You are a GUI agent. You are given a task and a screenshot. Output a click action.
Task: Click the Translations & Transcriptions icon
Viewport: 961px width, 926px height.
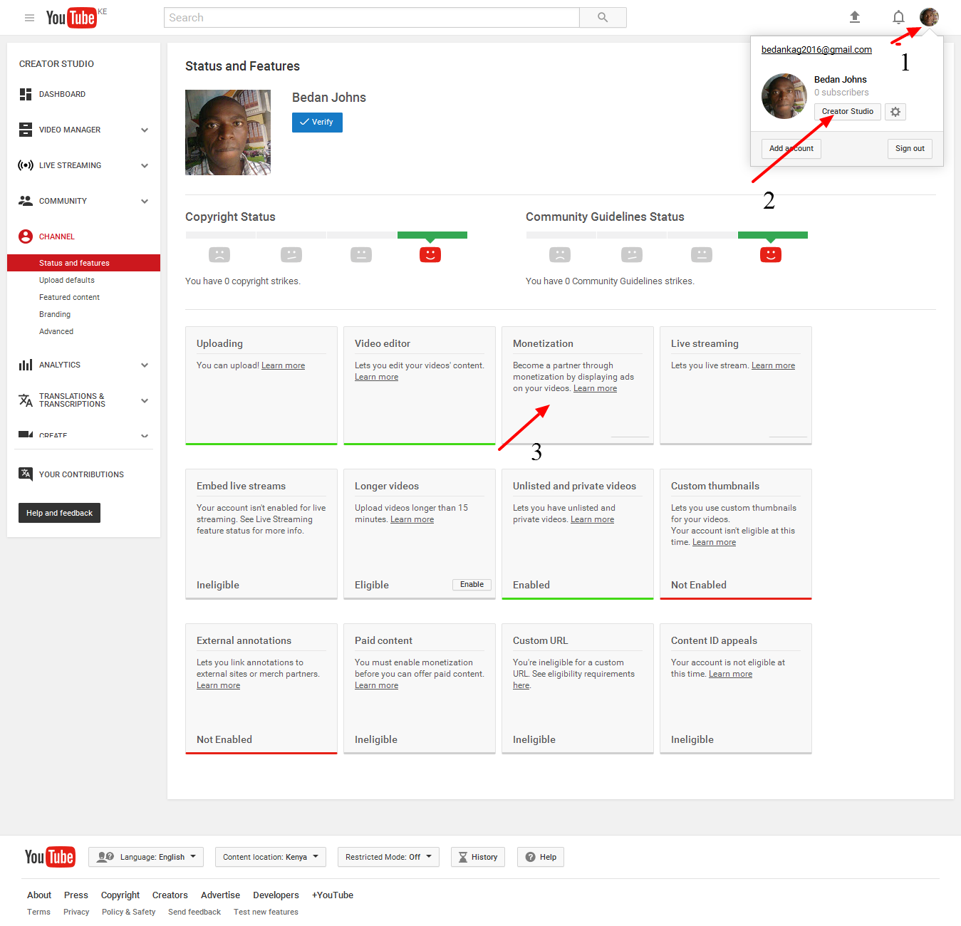pos(26,400)
